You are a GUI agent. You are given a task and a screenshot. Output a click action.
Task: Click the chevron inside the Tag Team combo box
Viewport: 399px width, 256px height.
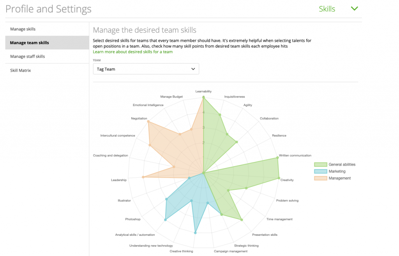pyautogui.click(x=193, y=69)
